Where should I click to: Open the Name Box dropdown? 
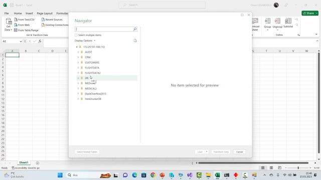pyautogui.click(x=21, y=41)
